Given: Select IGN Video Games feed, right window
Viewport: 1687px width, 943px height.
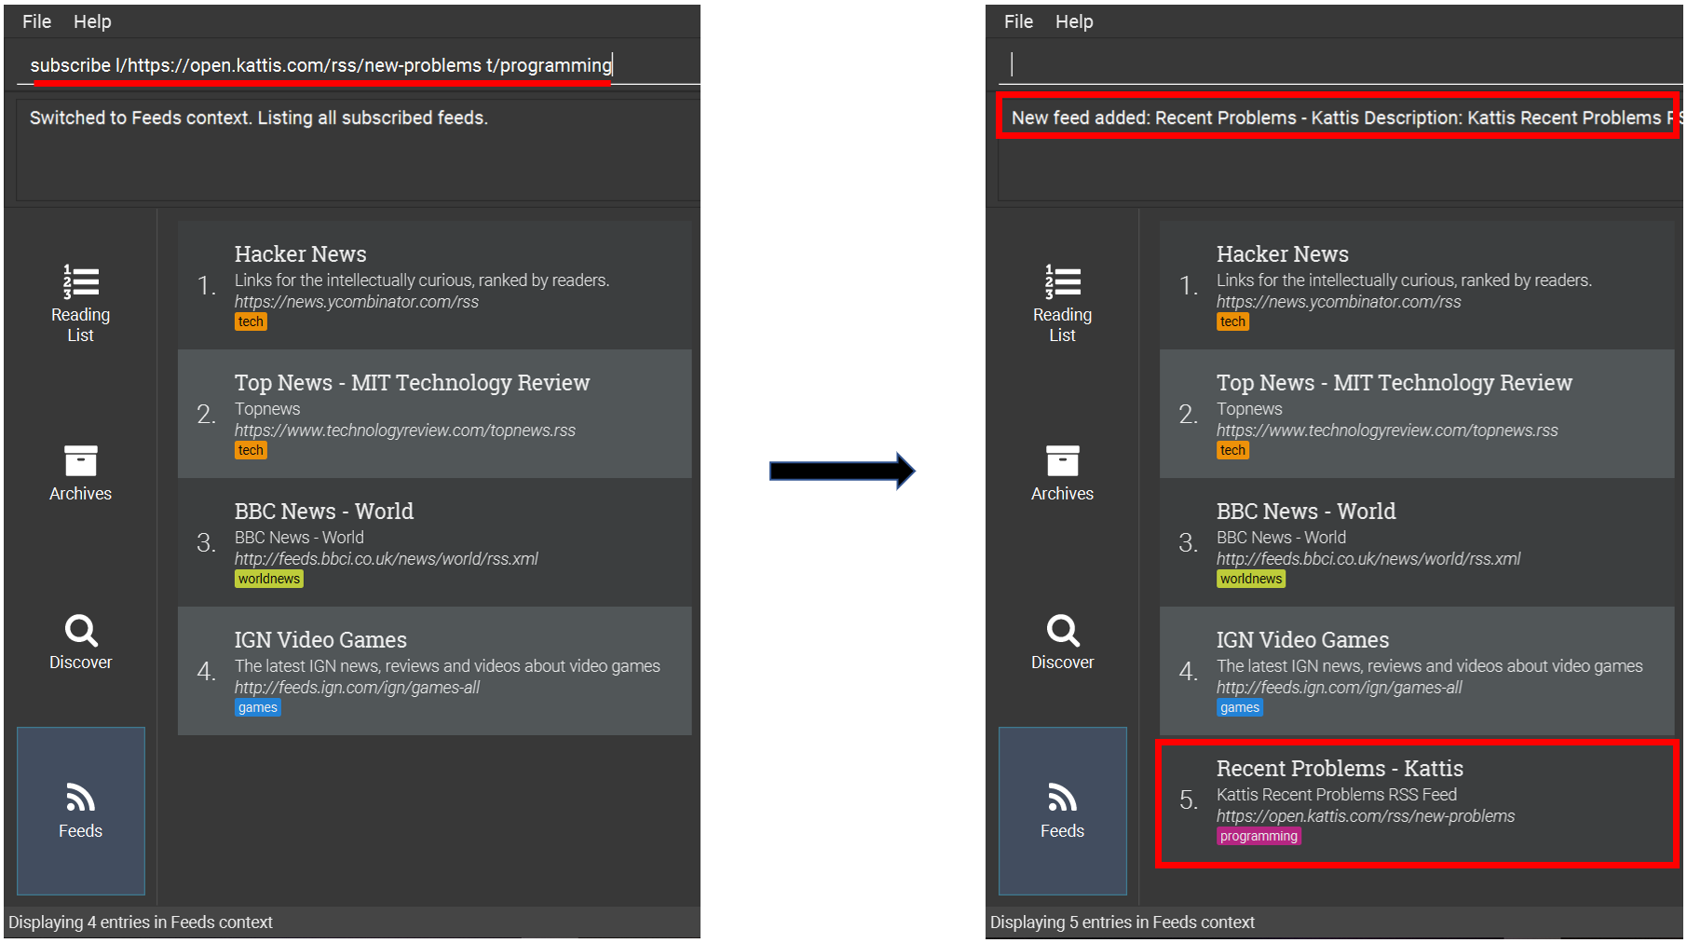Looking at the screenshot, I should [1417, 671].
